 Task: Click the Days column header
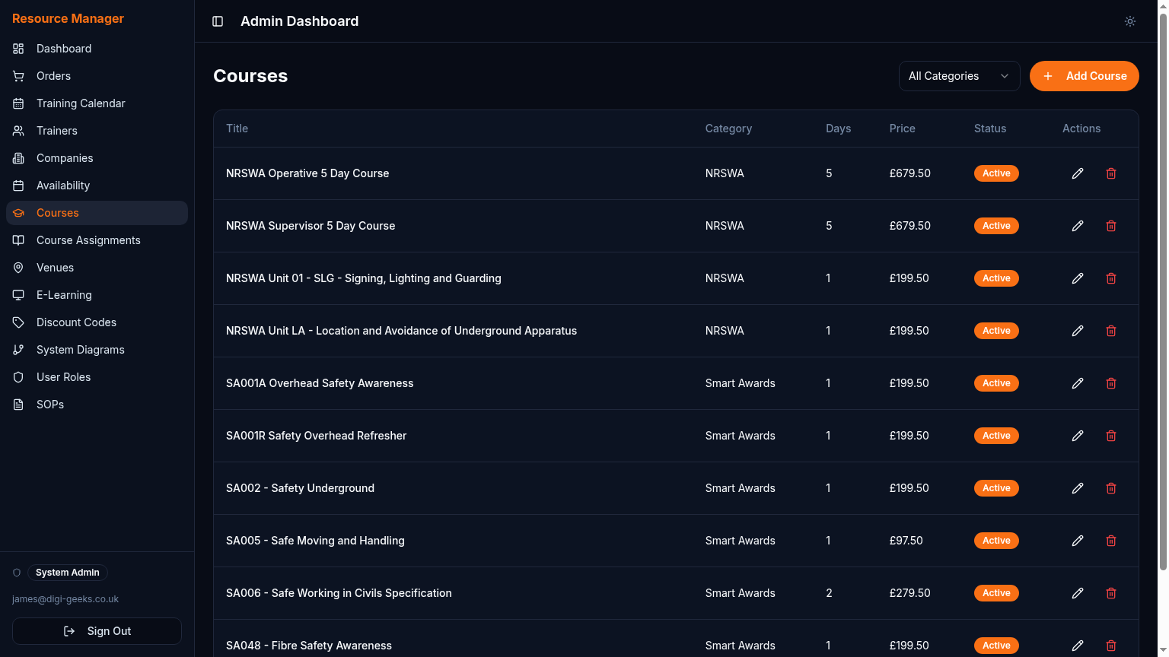click(x=838, y=129)
